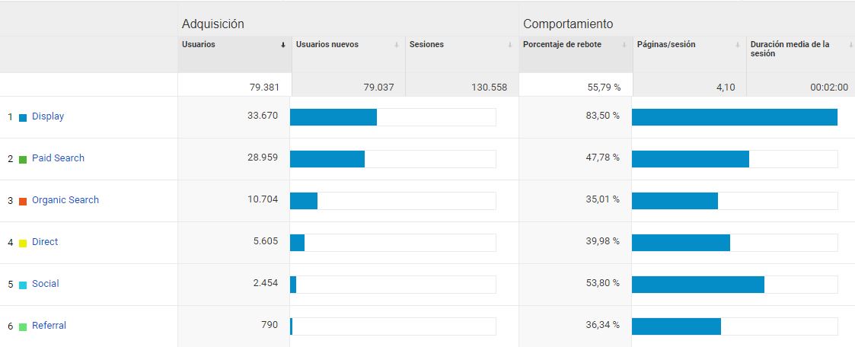Click the Referral bounce rate bar

point(677,327)
